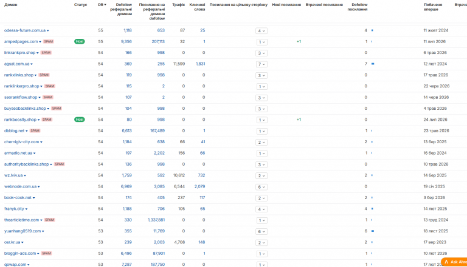This screenshot has width=467, height=267.
Task: Sort the table by the DR column
Action: (x=102, y=5)
